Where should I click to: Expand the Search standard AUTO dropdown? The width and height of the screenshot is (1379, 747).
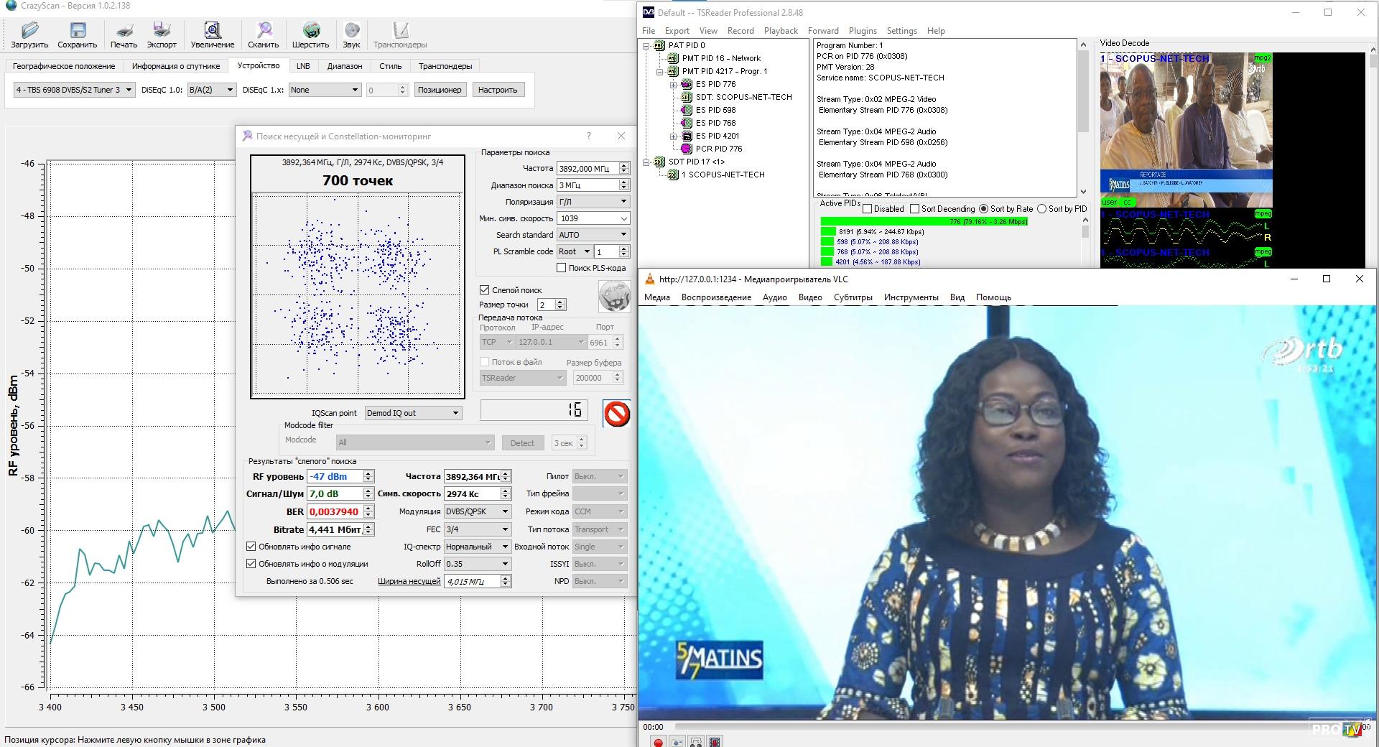[593, 235]
